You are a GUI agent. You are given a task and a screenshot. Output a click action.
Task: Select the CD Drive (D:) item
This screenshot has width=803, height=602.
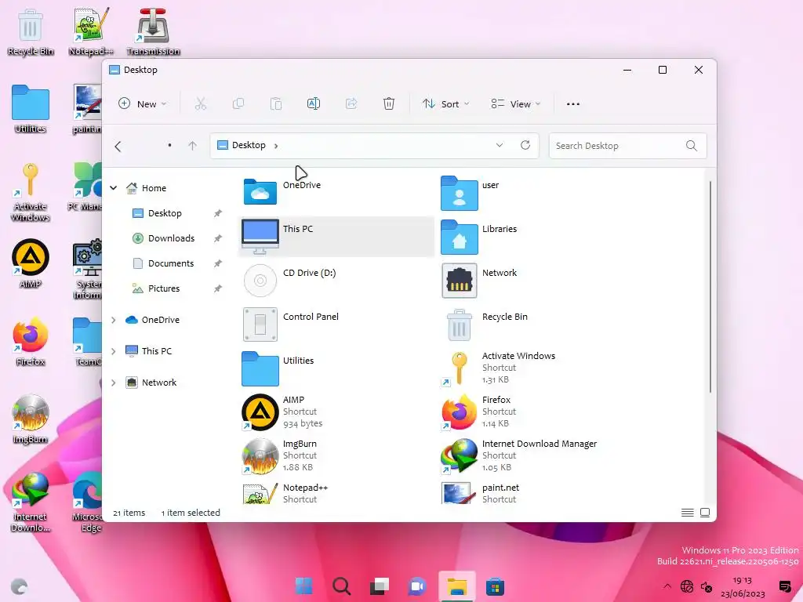(x=337, y=280)
